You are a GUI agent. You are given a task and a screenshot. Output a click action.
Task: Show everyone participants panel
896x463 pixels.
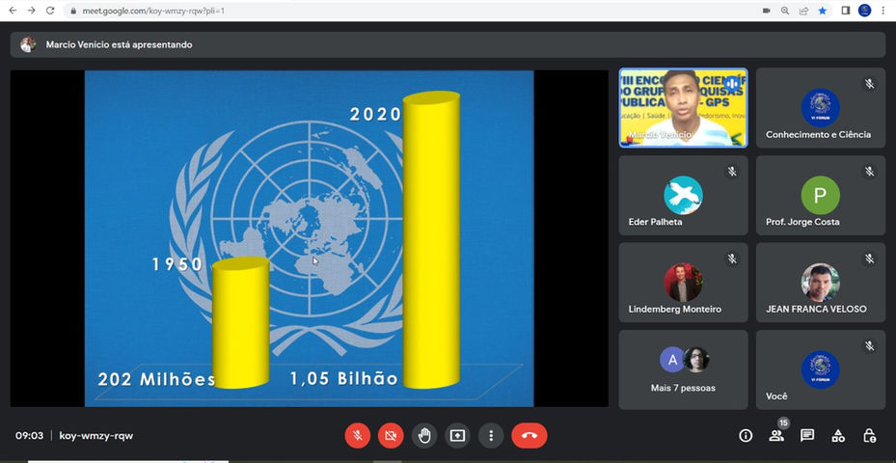click(776, 436)
